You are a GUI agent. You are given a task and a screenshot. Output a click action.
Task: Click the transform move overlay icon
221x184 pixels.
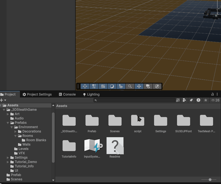85,86
